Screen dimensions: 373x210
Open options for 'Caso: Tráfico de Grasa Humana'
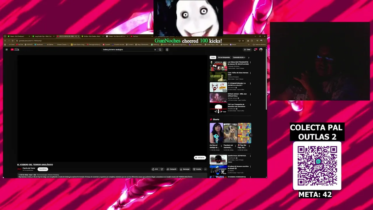click(x=250, y=73)
